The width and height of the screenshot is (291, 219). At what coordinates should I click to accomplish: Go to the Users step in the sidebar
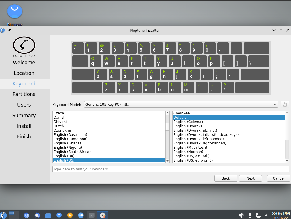coord(24,105)
